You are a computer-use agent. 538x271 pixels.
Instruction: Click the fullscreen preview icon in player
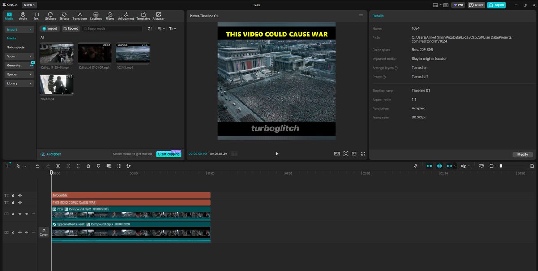tap(363, 153)
